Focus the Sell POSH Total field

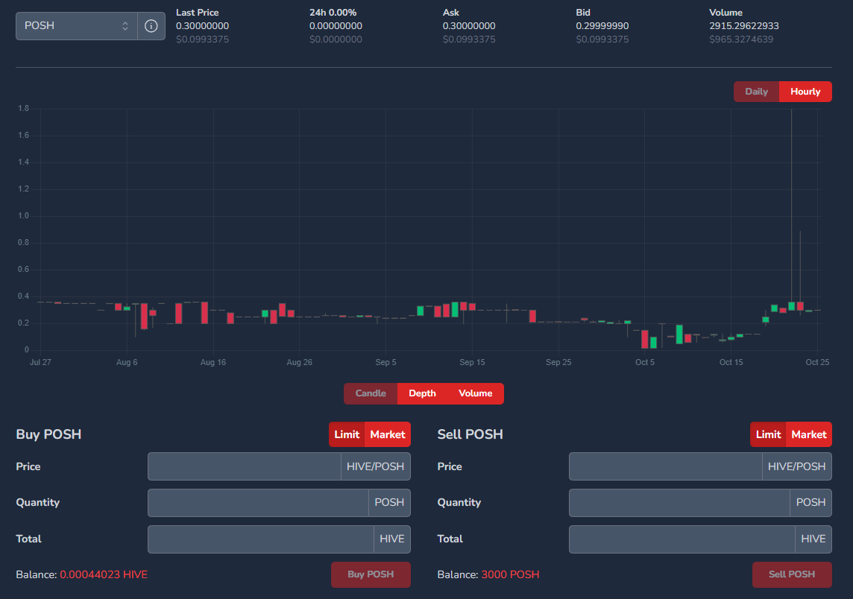[x=682, y=539]
